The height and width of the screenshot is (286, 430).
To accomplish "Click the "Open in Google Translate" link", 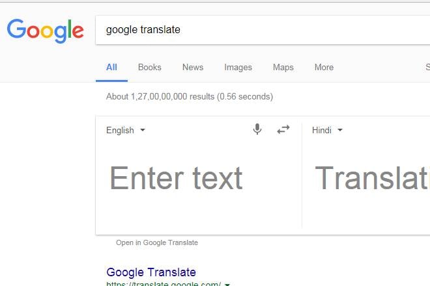I will tap(157, 242).
